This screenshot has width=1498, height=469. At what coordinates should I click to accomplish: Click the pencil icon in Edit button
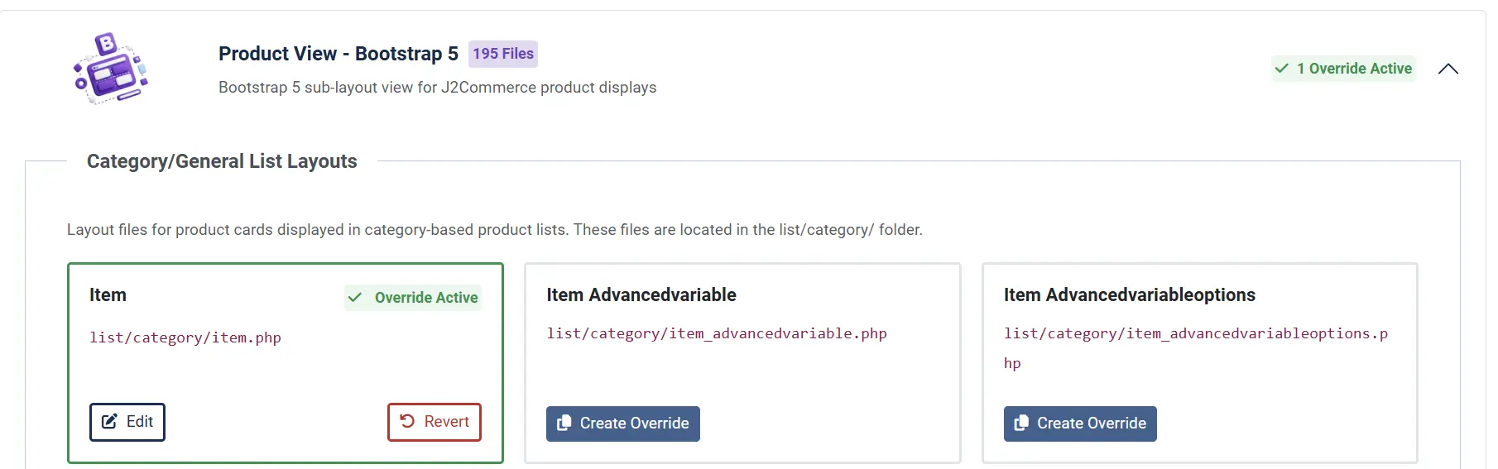coord(109,422)
